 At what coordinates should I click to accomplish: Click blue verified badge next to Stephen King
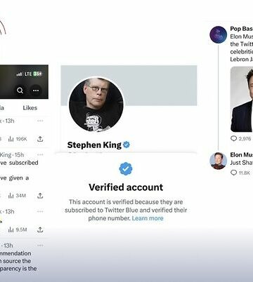click(126, 145)
